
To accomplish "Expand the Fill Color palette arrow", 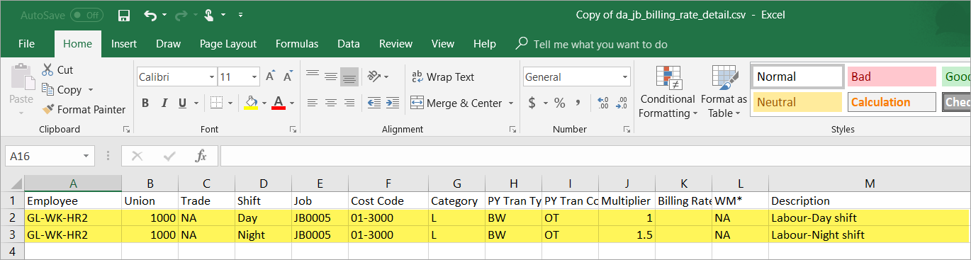I will pos(264,103).
